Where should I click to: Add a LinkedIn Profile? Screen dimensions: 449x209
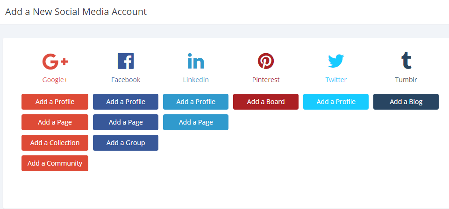(x=196, y=102)
